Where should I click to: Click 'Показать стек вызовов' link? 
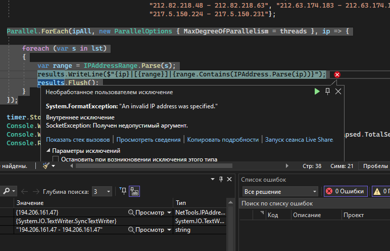point(78,140)
